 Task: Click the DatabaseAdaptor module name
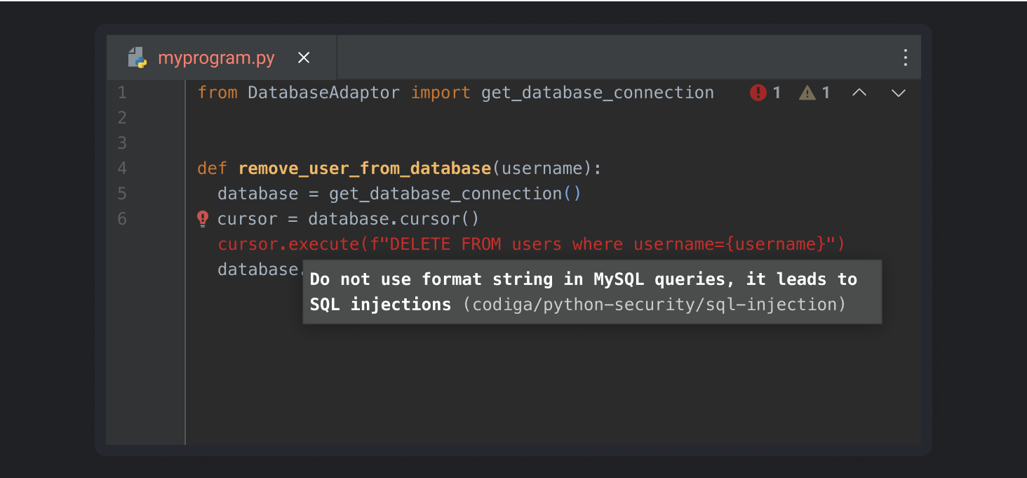click(x=323, y=93)
